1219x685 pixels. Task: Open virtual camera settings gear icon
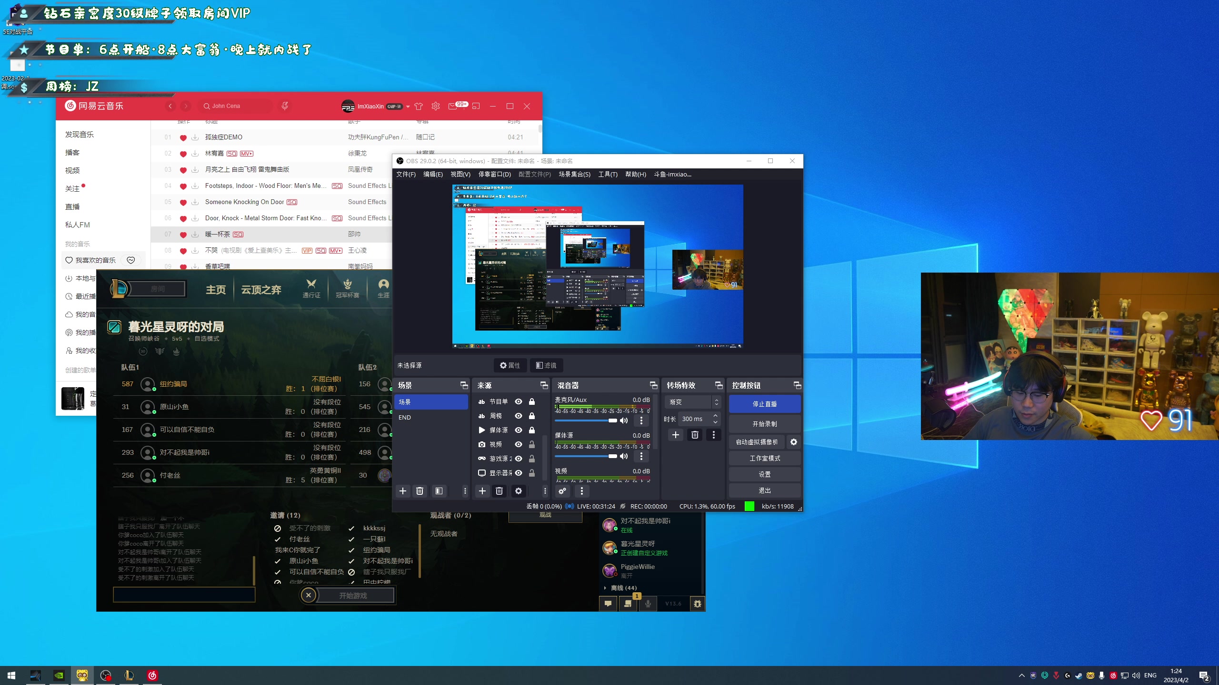pos(793,442)
